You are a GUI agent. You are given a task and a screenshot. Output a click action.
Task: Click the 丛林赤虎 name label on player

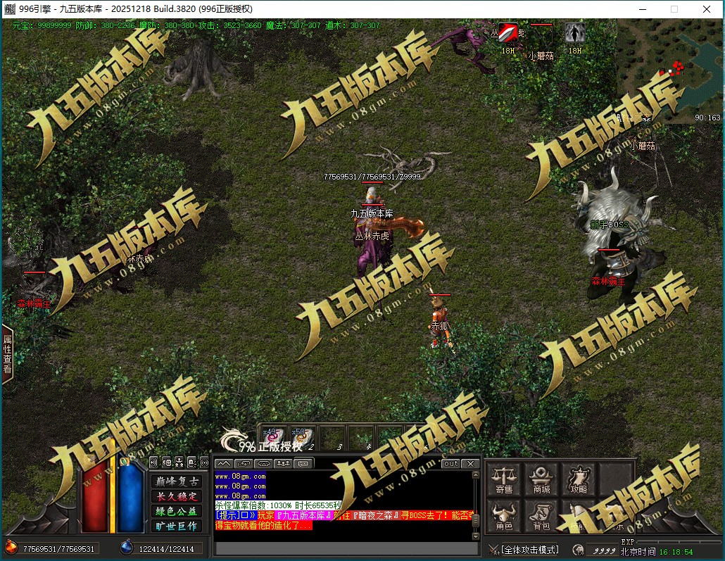coord(372,235)
